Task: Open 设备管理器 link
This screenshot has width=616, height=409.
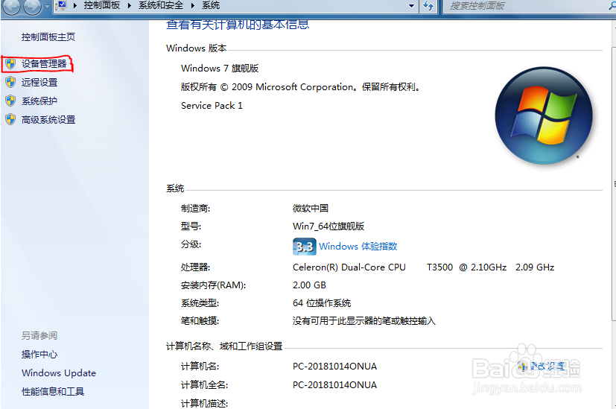Action: [x=44, y=63]
